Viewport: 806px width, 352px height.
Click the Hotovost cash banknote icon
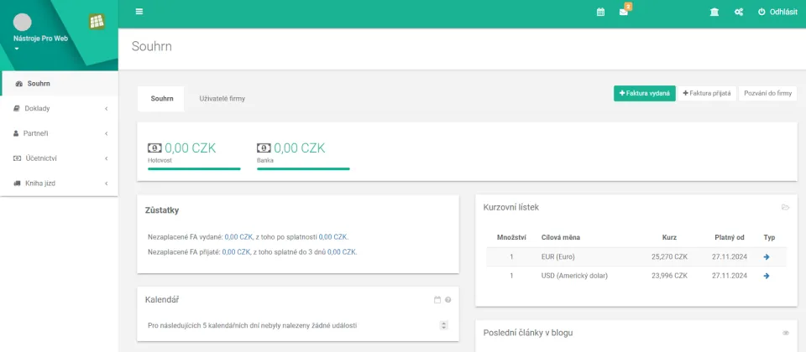click(x=154, y=148)
